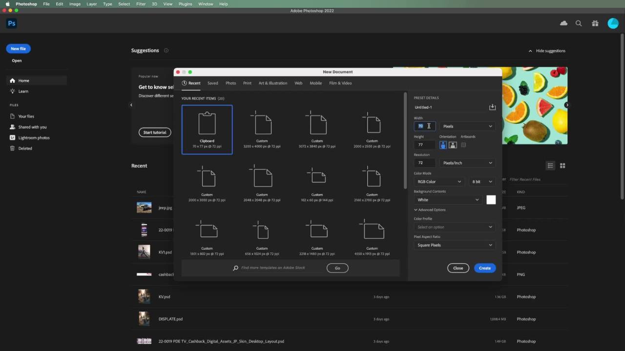Open the RGB Color mode dropdown

click(438, 181)
